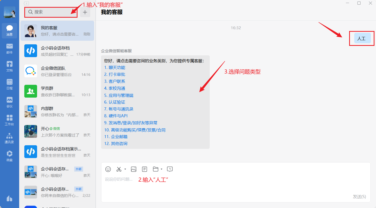Open the emoji picker

(x=108, y=169)
